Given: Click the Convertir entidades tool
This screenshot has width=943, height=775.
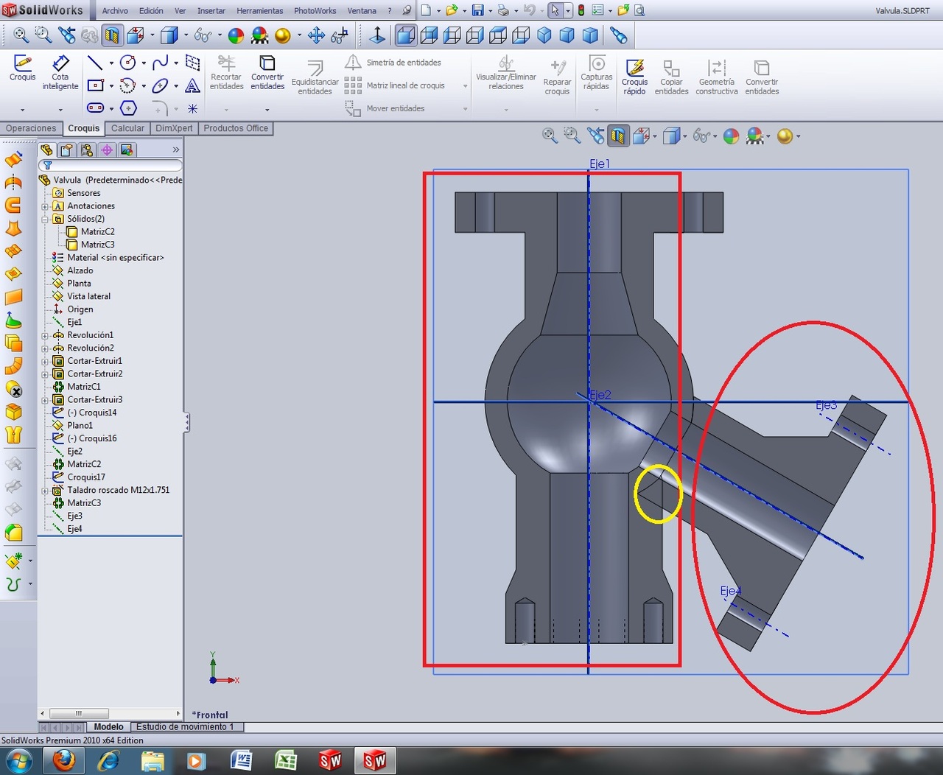Looking at the screenshot, I should tap(267, 72).
